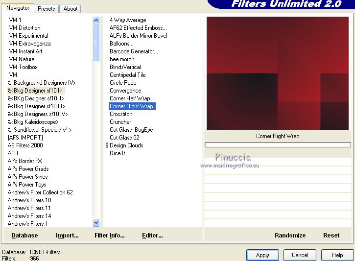This screenshot has width=355, height=261.
Task: Choose the BlindsVertical filter
Action: pyautogui.click(x=125, y=67)
